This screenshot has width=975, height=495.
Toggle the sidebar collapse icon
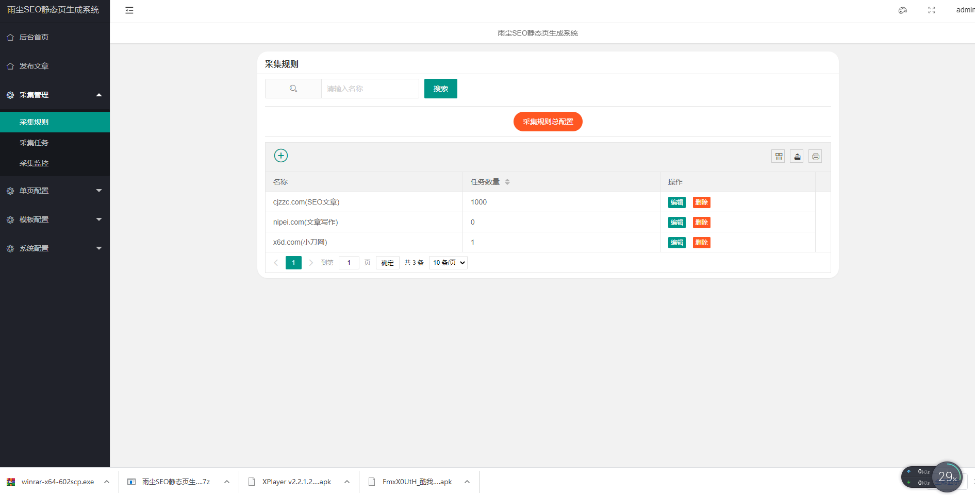(x=129, y=10)
